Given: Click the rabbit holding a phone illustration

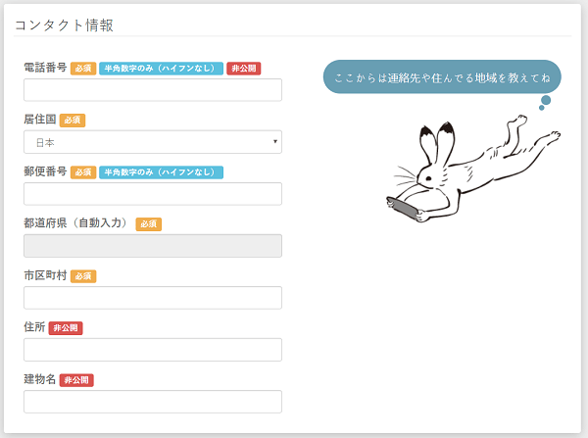Looking at the screenshot, I should (473, 169).
